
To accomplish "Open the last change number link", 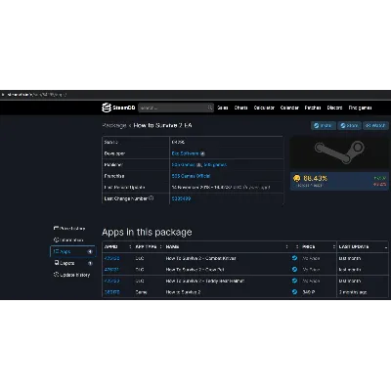I will point(181,198).
